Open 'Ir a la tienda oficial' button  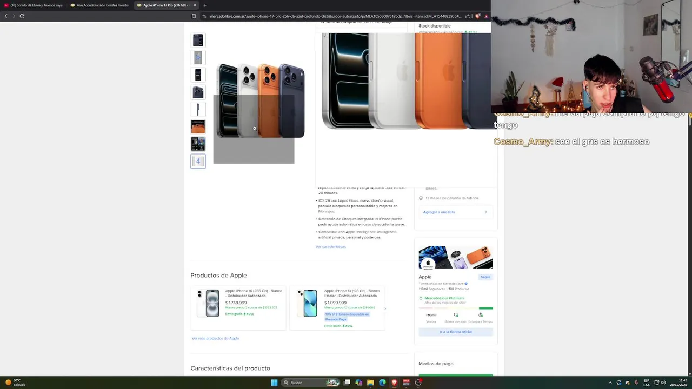pyautogui.click(x=456, y=332)
